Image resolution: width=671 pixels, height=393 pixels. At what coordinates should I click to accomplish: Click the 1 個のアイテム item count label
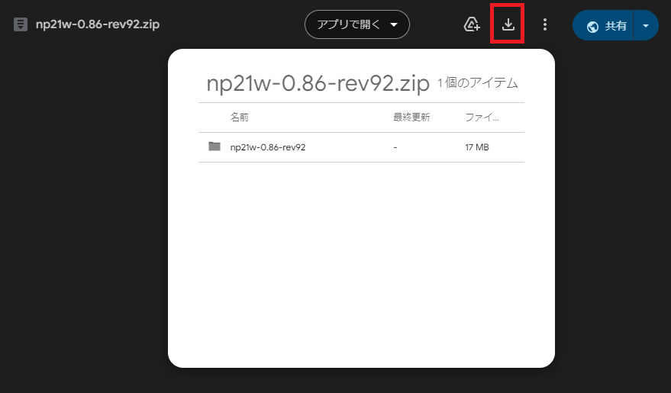(478, 83)
